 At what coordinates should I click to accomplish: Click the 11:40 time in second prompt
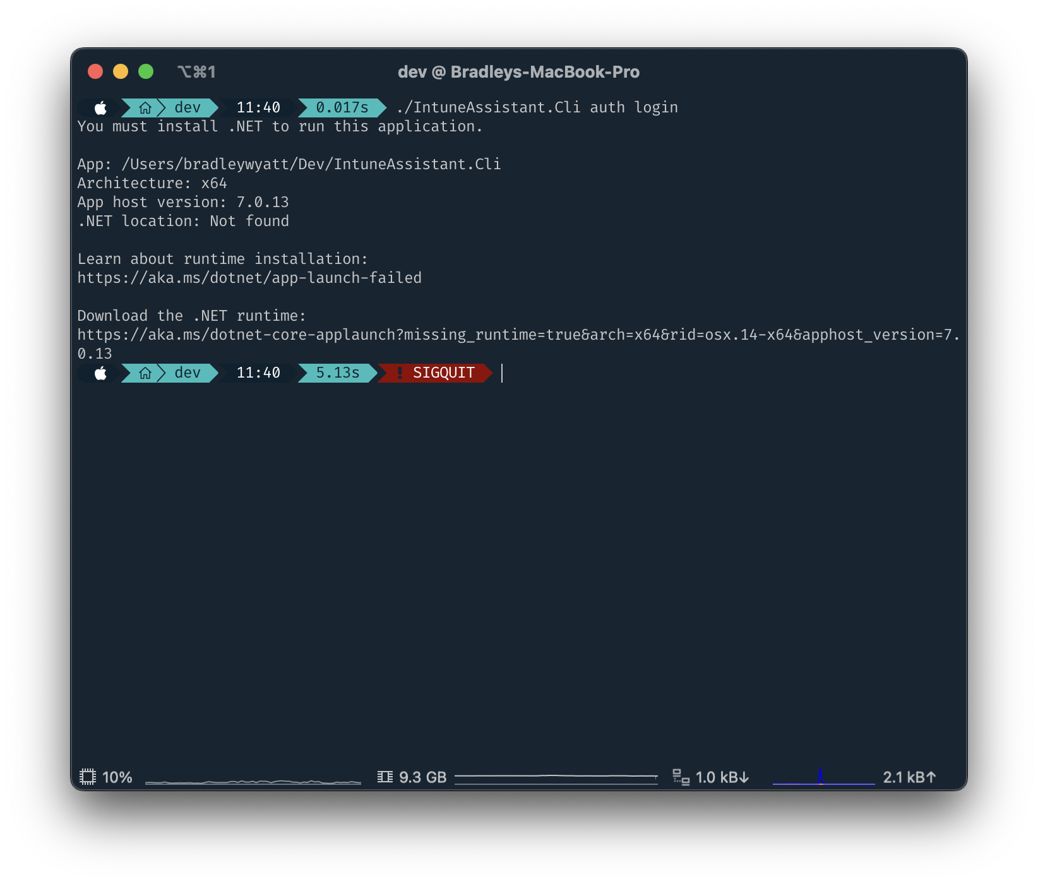coord(258,373)
